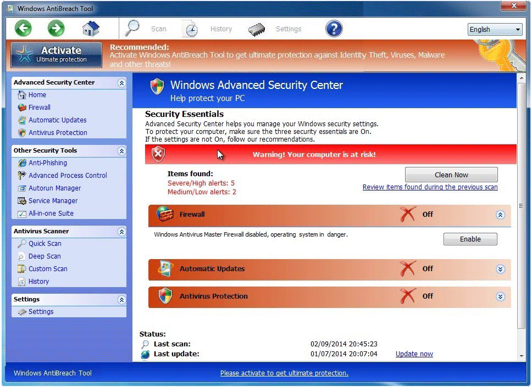The height and width of the screenshot is (387, 532).
Task: Expand the Automatic Updates row
Action: click(x=500, y=269)
